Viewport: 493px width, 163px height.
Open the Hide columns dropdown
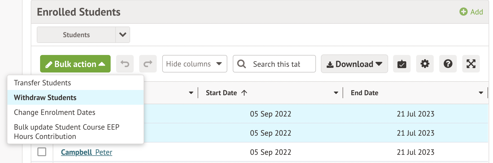click(x=194, y=64)
